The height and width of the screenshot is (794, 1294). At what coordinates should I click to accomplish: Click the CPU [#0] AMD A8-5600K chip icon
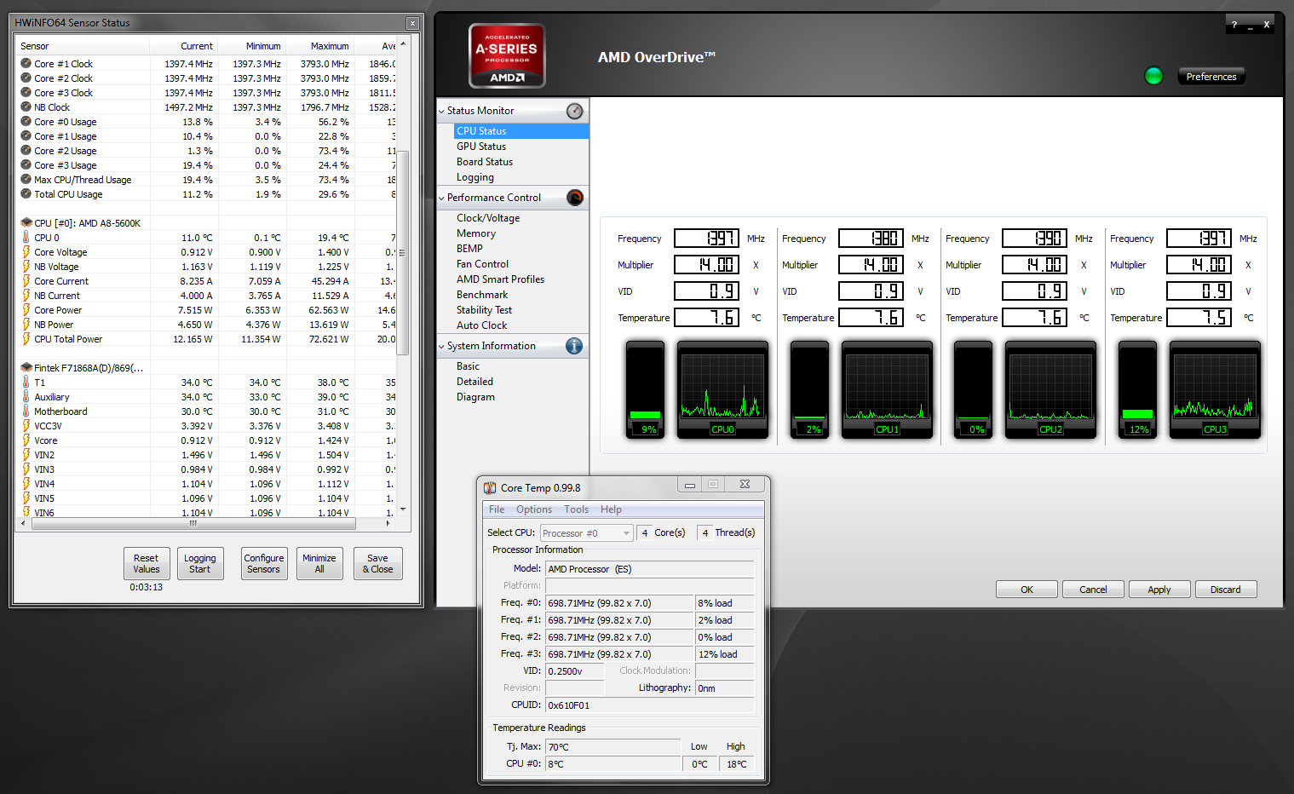(26, 223)
